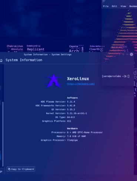
Task: Click the window title System Information — System Settings
Action: pyautogui.click(x=47, y=54)
